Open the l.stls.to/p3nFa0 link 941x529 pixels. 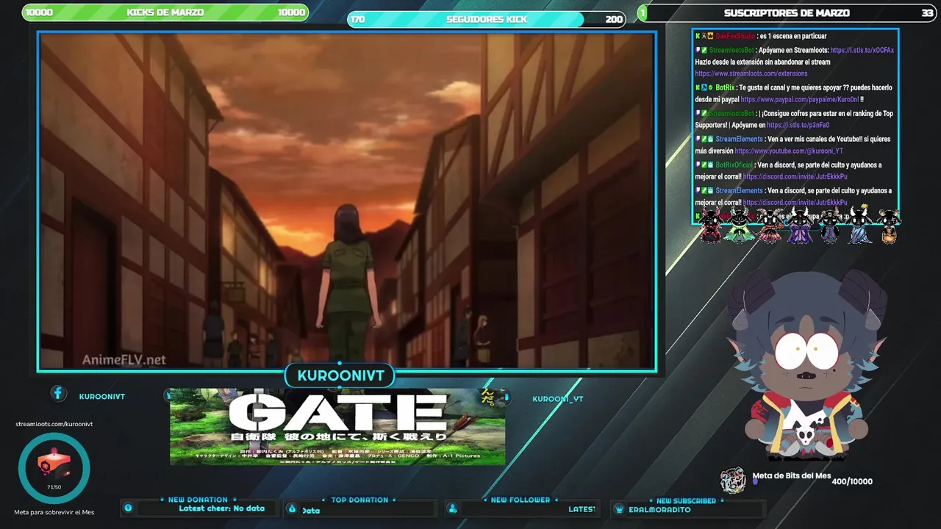click(798, 125)
